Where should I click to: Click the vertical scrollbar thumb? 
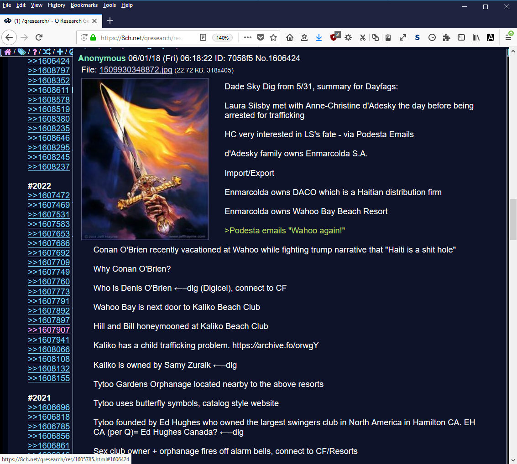coord(513,220)
